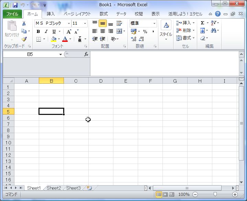247x201 pixels.
Task: Click the accounting number format icon
Action: tap(134, 31)
